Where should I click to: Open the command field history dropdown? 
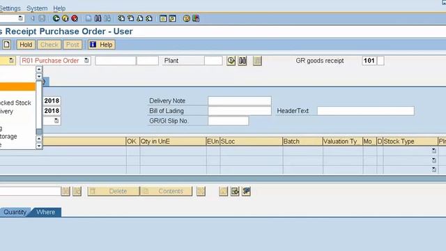point(20,19)
